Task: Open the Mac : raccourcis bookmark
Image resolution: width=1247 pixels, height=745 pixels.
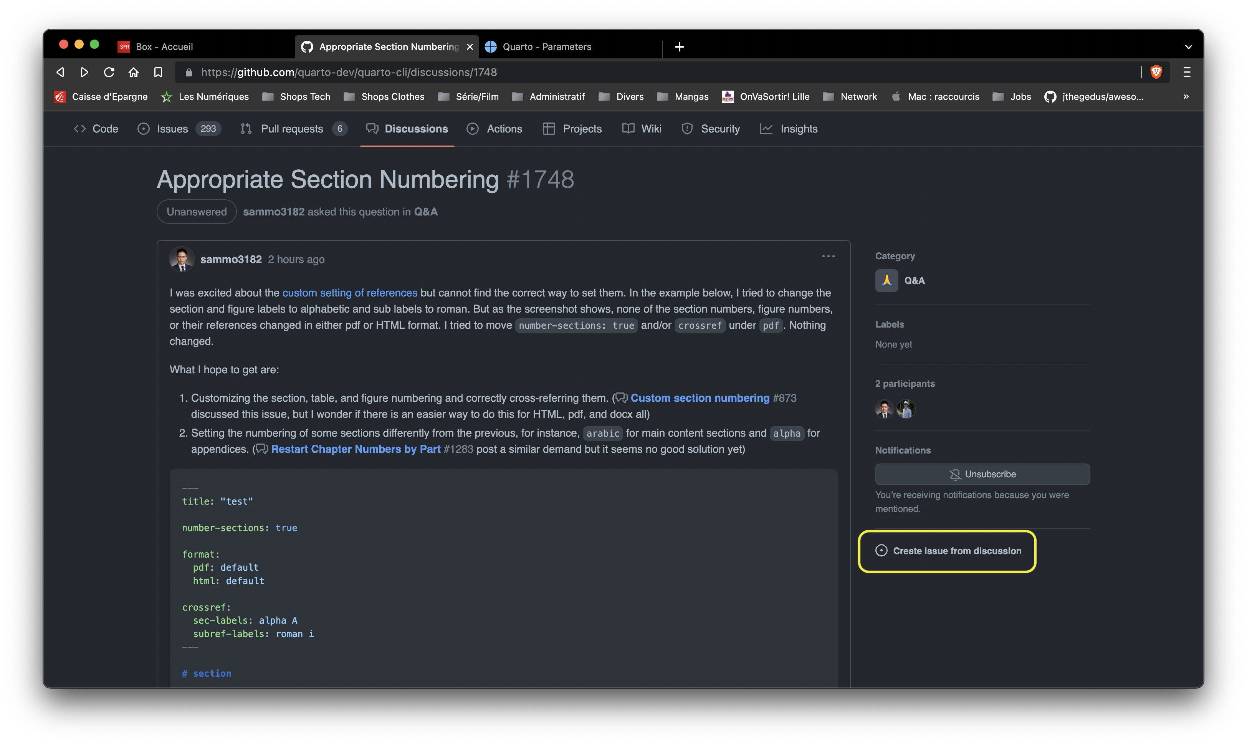Action: tap(935, 96)
